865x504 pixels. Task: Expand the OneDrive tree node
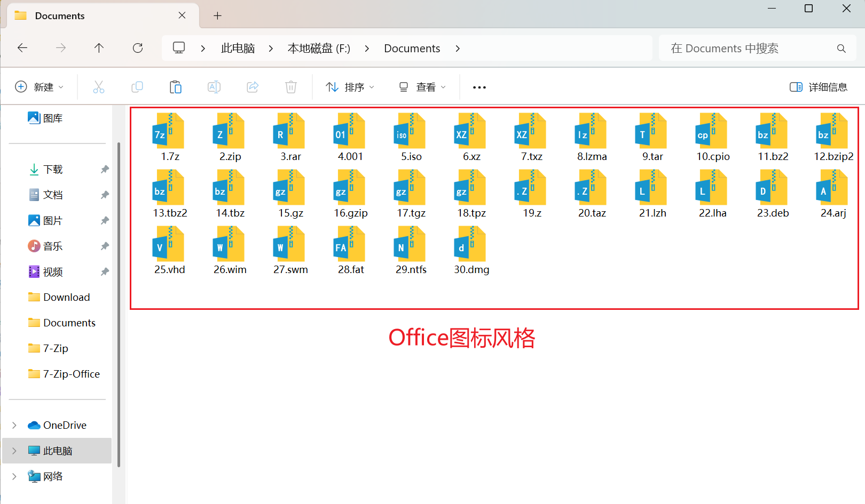point(14,425)
